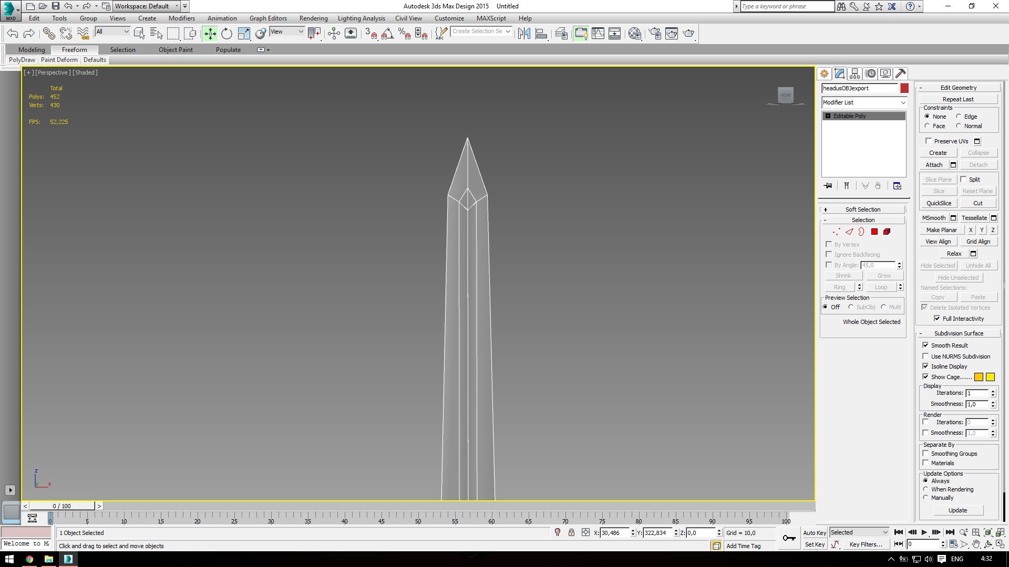Click the Select and Link icon

click(x=49, y=34)
